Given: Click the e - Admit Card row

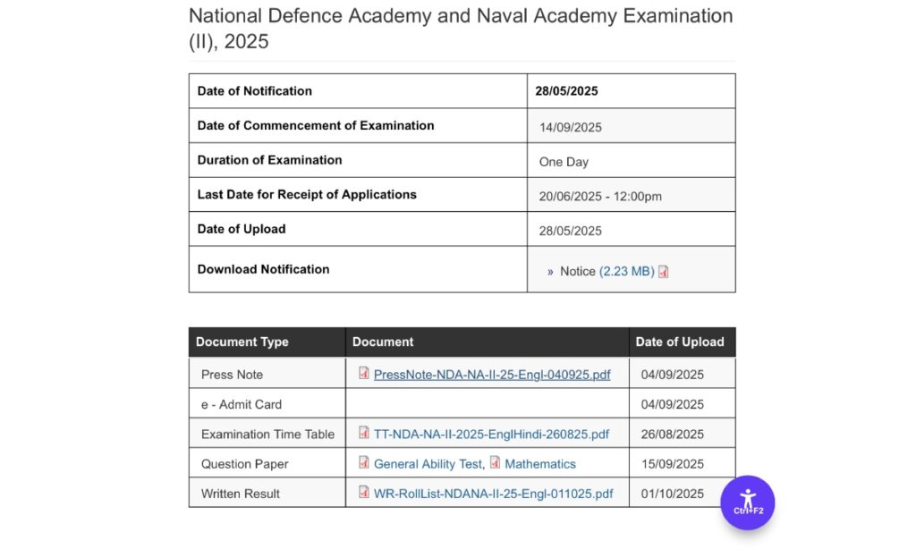Looking at the screenshot, I should pos(240,403).
